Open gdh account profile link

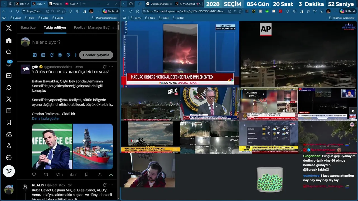pyautogui.click(x=35, y=67)
